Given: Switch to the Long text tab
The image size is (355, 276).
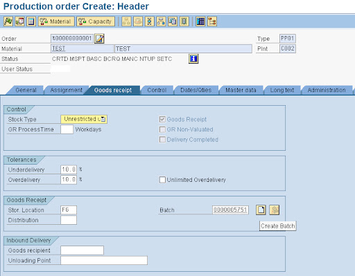Looking at the screenshot, I should pyautogui.click(x=282, y=90).
